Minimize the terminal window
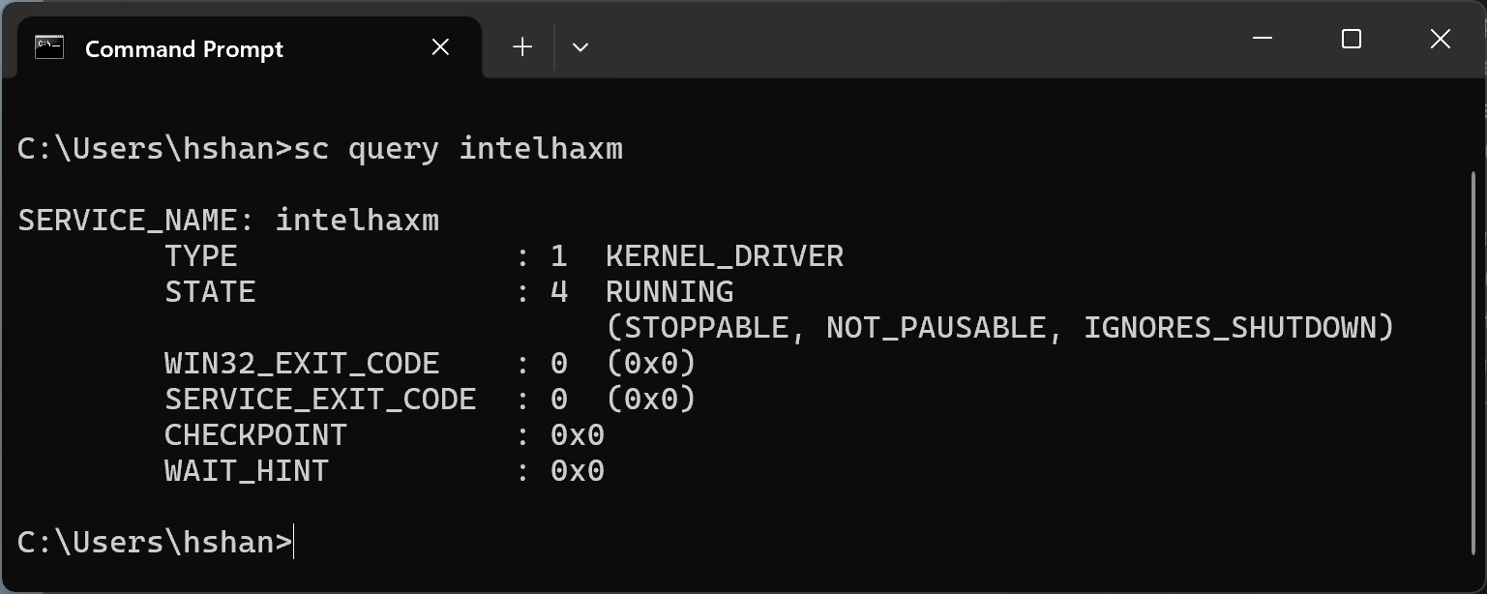 click(1263, 40)
